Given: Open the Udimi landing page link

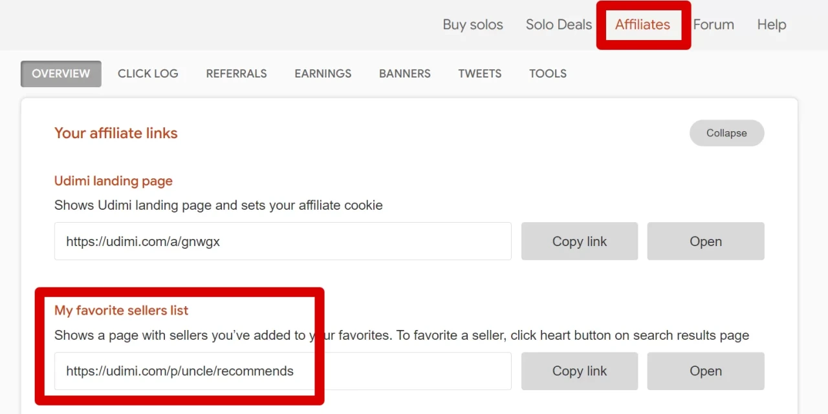Looking at the screenshot, I should [x=705, y=242].
